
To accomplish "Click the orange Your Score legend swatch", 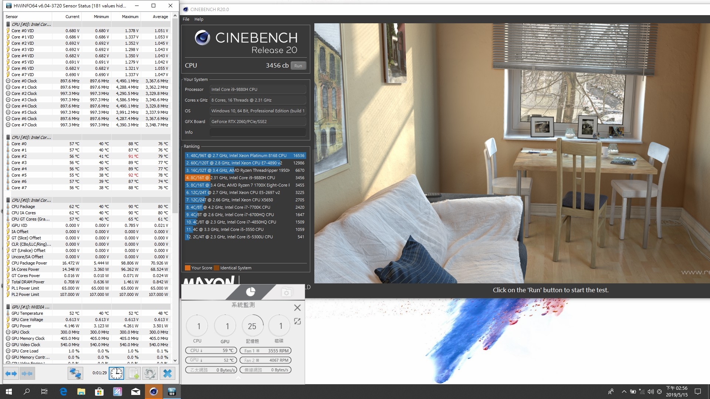I will tap(187, 268).
